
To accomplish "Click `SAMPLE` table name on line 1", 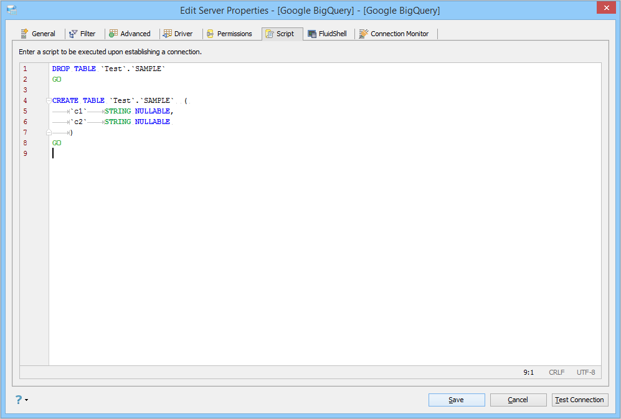I will (148, 69).
